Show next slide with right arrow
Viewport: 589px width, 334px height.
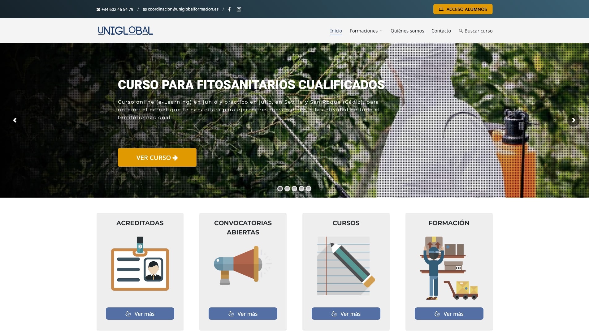(574, 120)
